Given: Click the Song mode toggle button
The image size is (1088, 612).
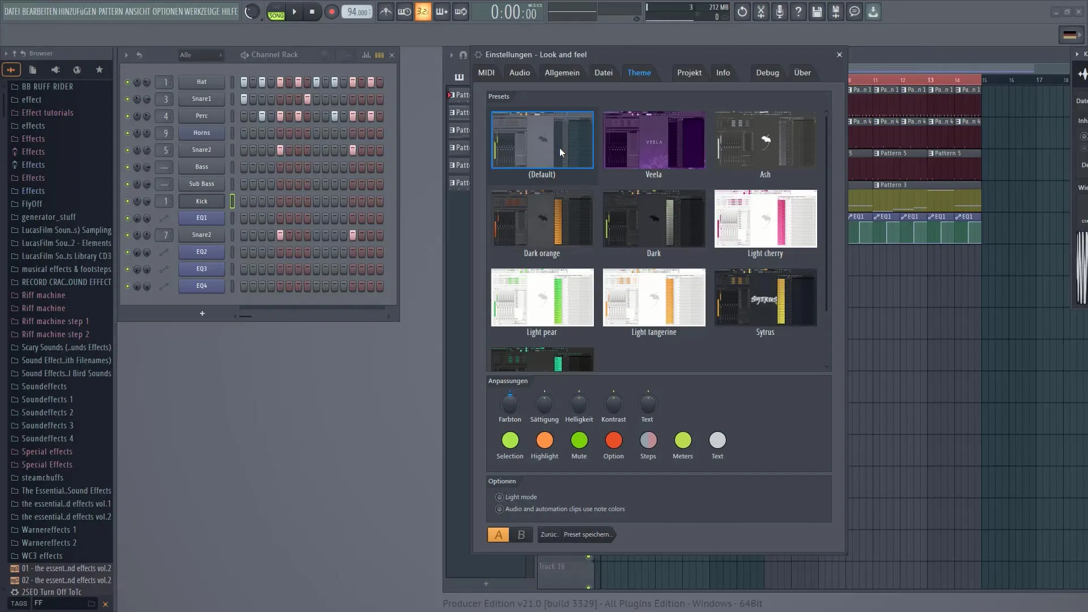Looking at the screenshot, I should pyautogui.click(x=277, y=14).
